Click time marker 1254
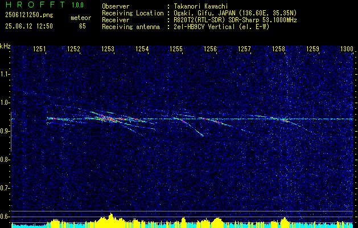358x228 pixels. 142,48
